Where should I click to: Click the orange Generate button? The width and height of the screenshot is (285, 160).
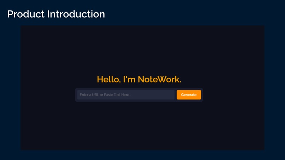pos(189,95)
